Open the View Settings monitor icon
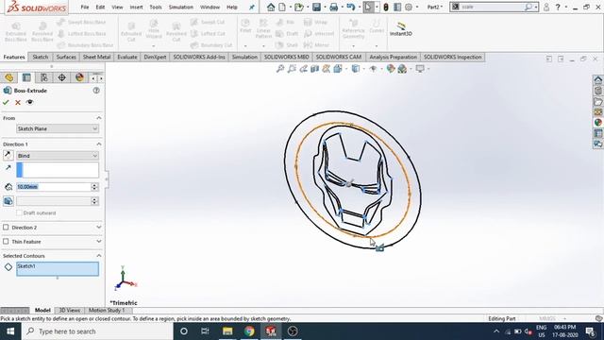 click(x=420, y=69)
